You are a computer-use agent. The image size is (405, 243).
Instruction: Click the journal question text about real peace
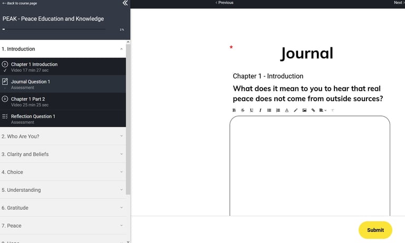pos(307,93)
